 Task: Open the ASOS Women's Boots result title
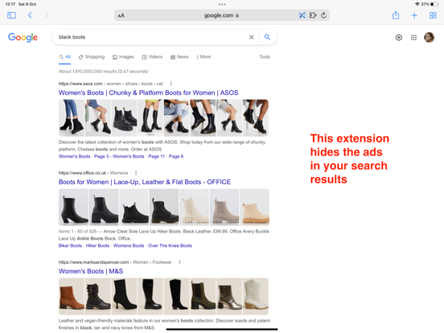(x=148, y=92)
